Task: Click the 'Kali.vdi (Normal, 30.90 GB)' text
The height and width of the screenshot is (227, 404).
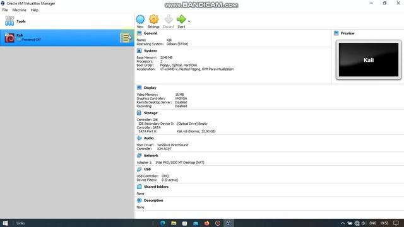Action: [196, 131]
